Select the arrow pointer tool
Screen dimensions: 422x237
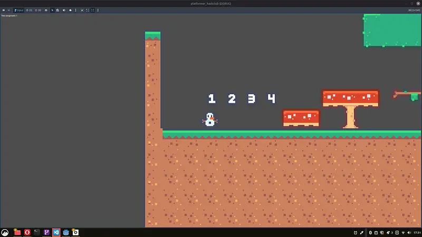click(x=52, y=10)
